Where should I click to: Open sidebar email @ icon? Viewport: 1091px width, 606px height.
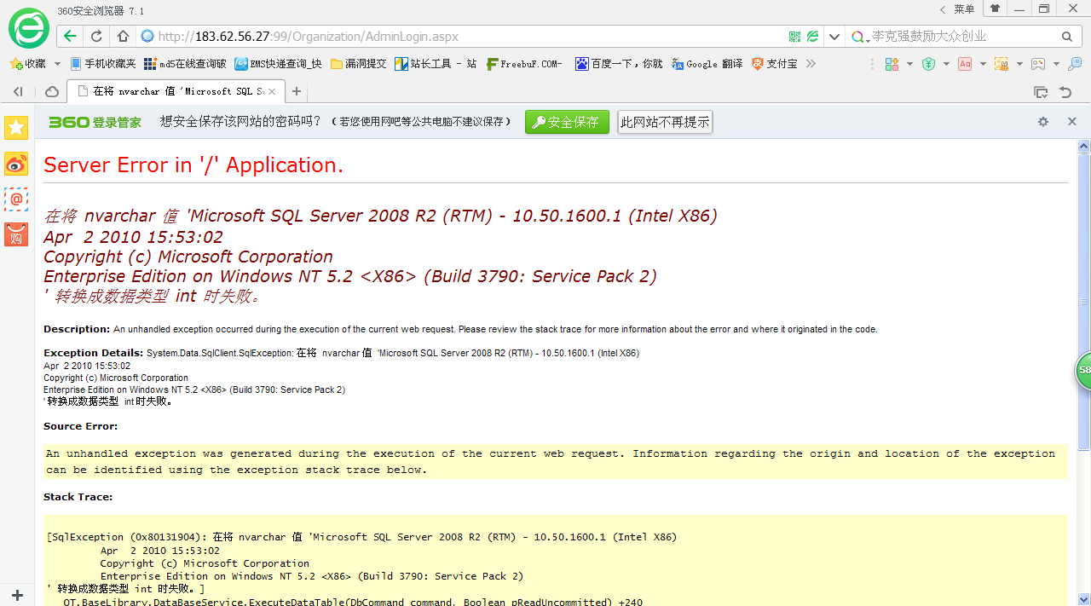pyautogui.click(x=16, y=199)
